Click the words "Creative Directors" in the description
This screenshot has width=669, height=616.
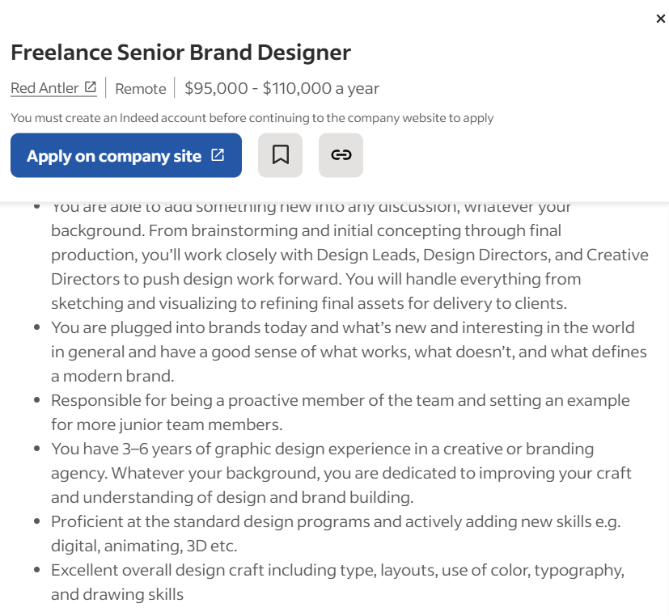click(617, 255)
